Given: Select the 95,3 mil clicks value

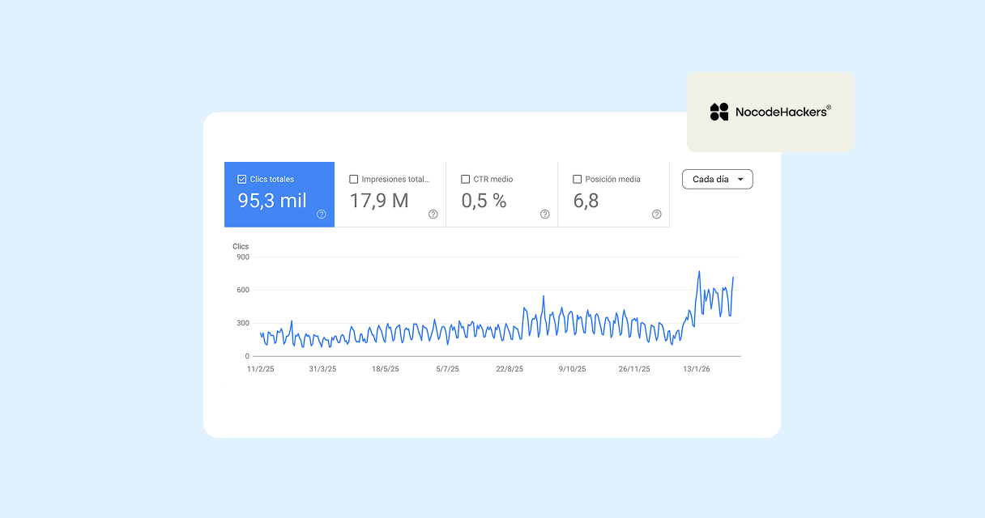Looking at the screenshot, I should point(272,202).
